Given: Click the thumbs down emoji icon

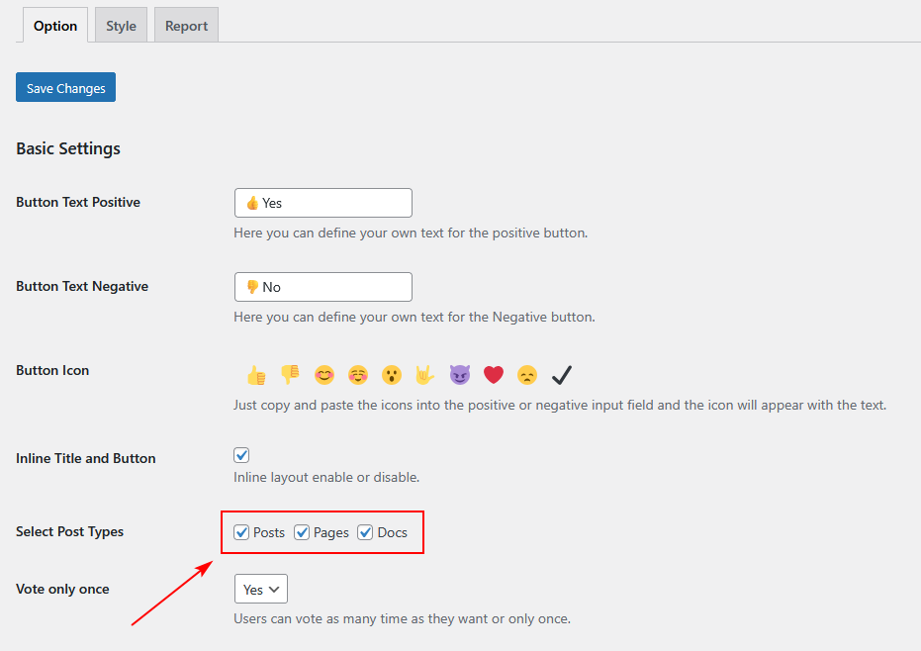Looking at the screenshot, I should [290, 375].
